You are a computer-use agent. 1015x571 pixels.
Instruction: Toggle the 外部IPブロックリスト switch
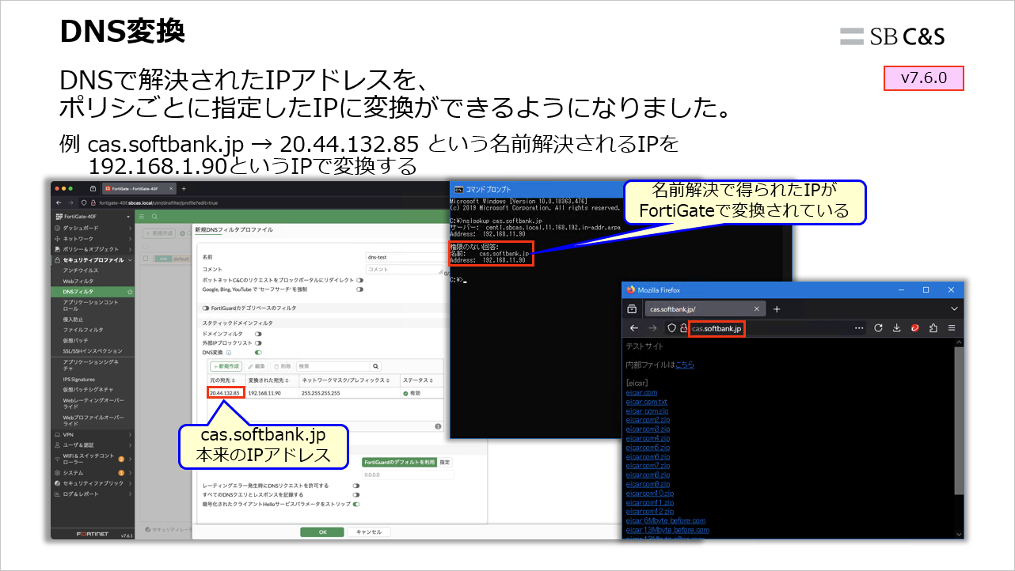tap(258, 343)
